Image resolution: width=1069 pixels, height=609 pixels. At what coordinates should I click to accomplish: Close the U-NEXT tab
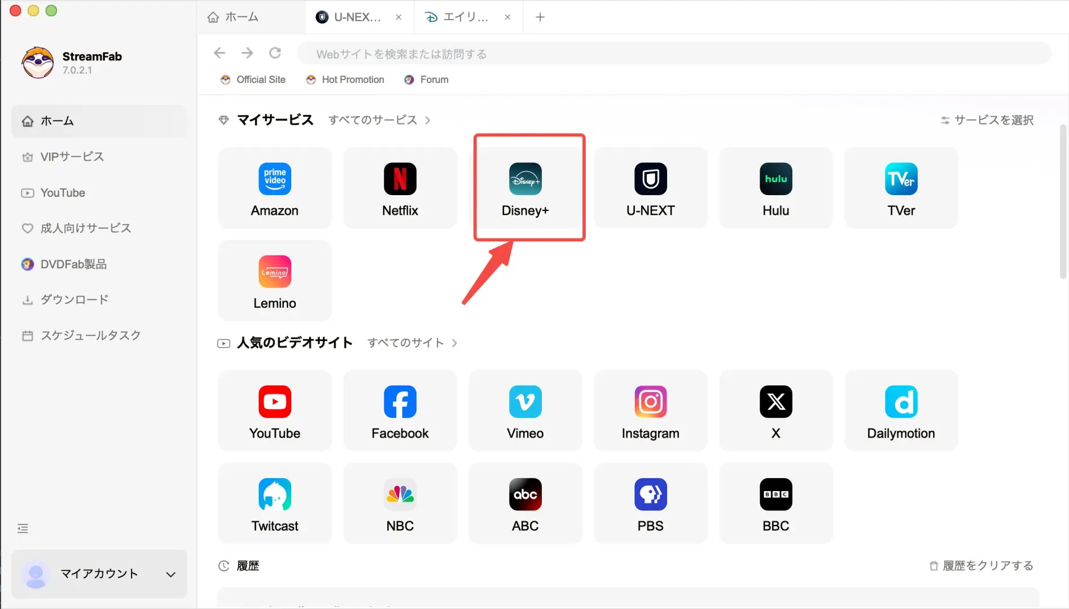398,17
